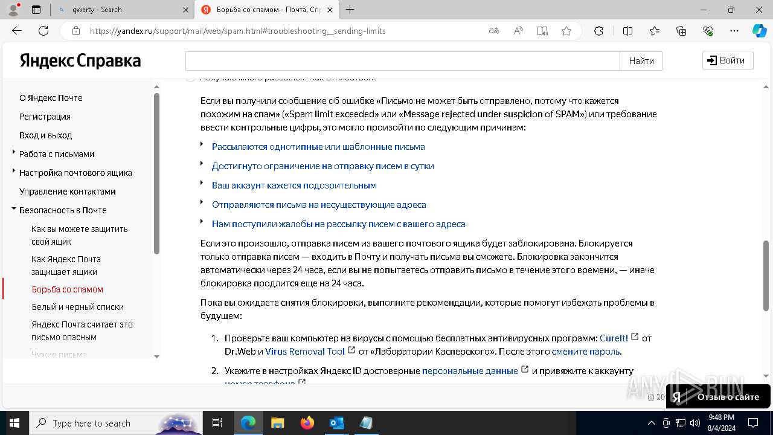Open browser essentials heart icon

pos(708,31)
